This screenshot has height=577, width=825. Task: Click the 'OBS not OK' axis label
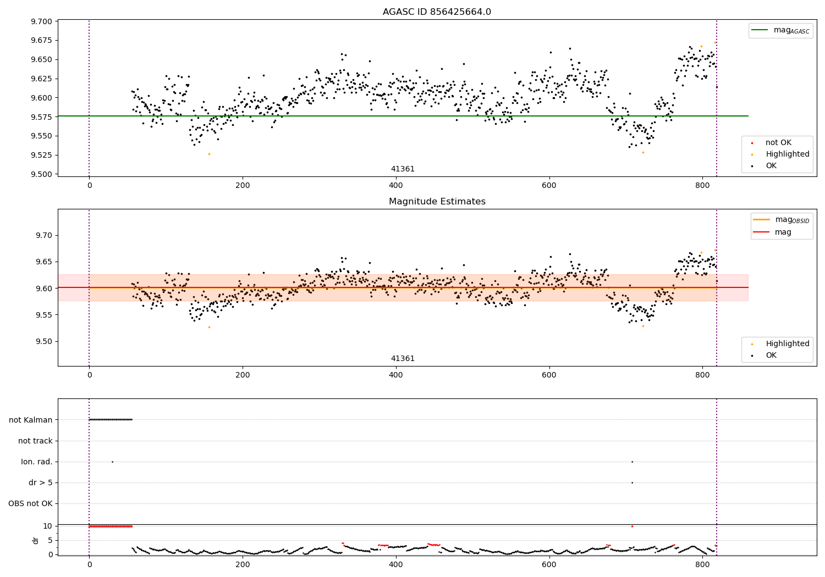click(31, 504)
